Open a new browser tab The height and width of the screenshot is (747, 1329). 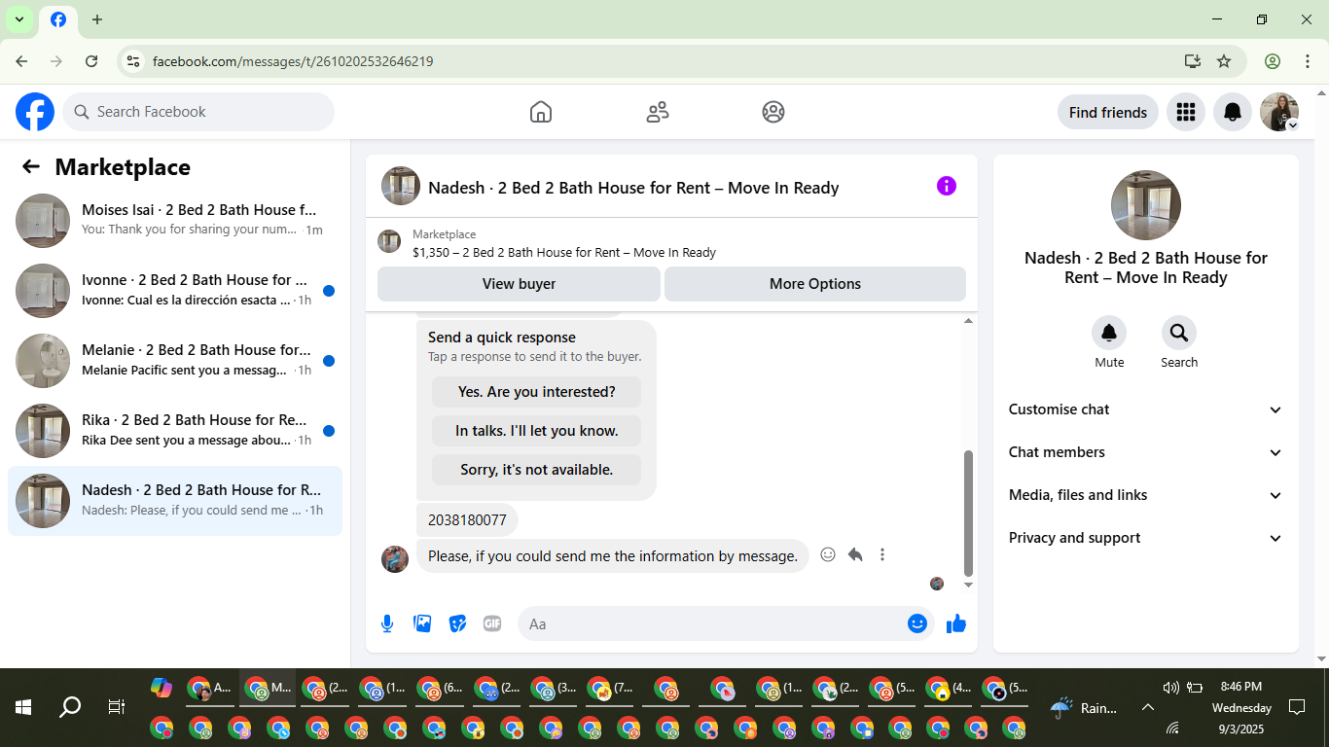pos(97,19)
